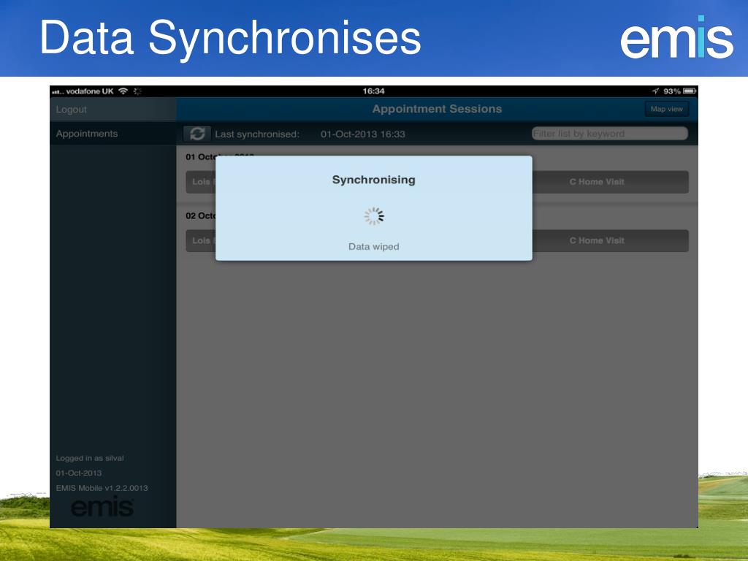Screen dimensions: 748x561
Task: Tap the Logout option
Action: (71, 110)
